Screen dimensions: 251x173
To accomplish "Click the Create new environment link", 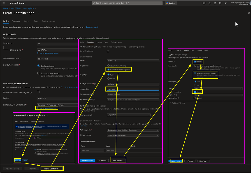I will (47, 108).
